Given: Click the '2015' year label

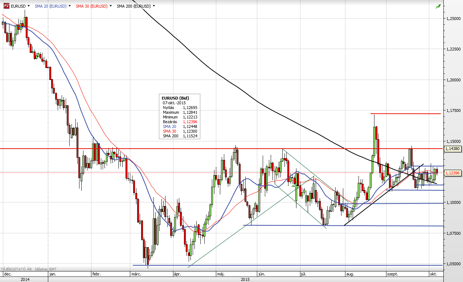Looking at the screenshot, I should pos(245,279).
